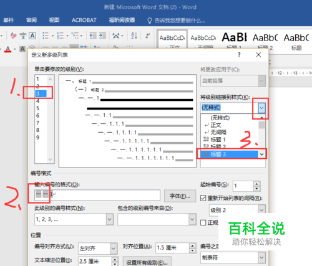This screenshot has height=266, width=312.
Task: Choose 标题 3 in style dropdown list
Action: [x=230, y=154]
